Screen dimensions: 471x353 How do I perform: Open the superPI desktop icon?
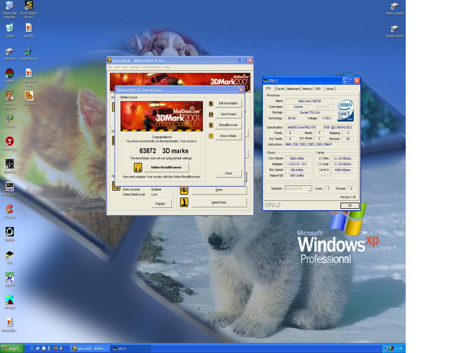point(9,279)
